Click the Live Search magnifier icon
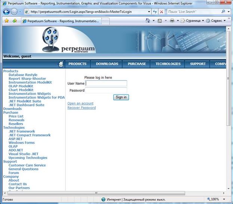The image size is (233, 204). (x=223, y=12)
